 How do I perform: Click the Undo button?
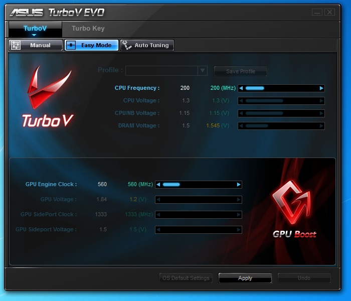[304, 278]
